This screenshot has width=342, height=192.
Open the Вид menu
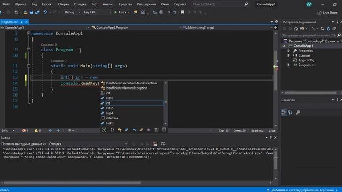34,4
